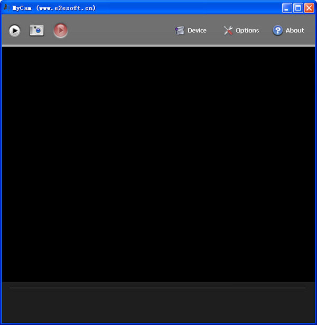This screenshot has height=325, width=317.
Task: Open the Device menu label
Action: 197,31
